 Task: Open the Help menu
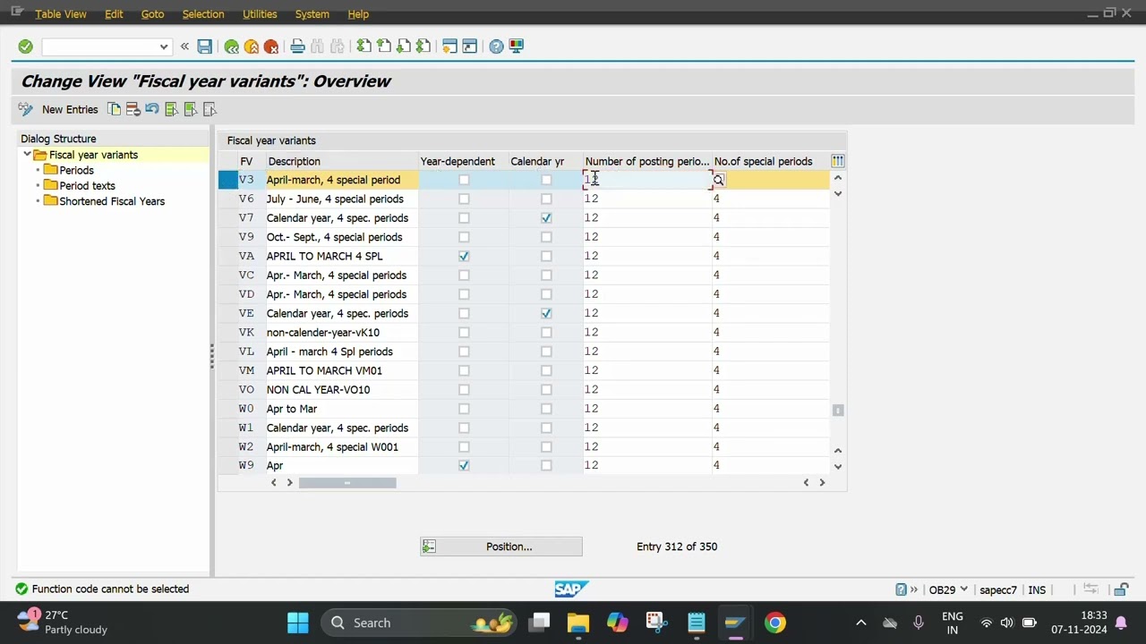point(358,14)
